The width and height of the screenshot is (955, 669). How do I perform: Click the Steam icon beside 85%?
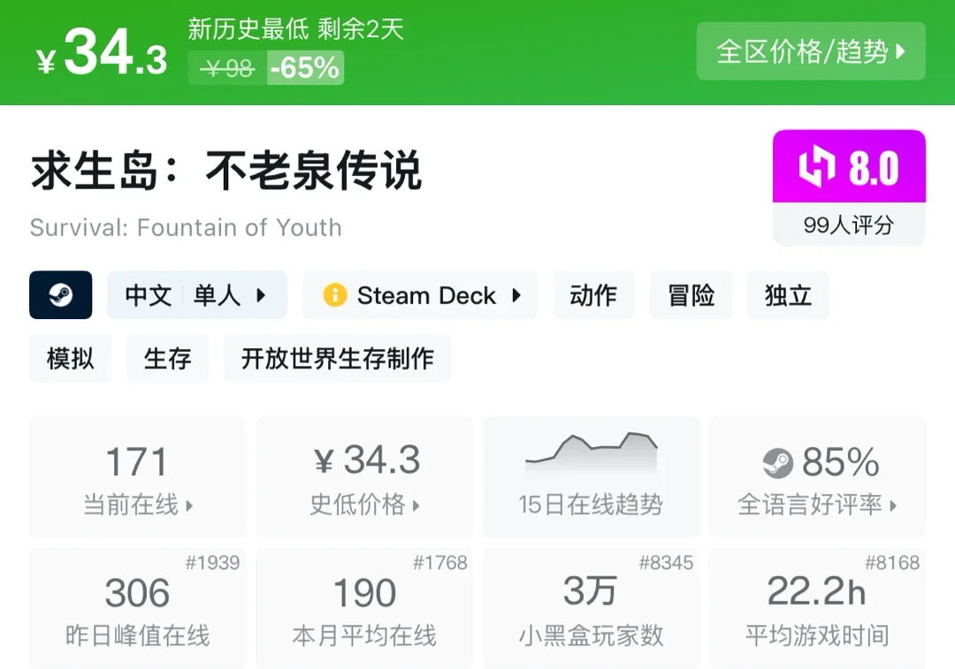778,463
